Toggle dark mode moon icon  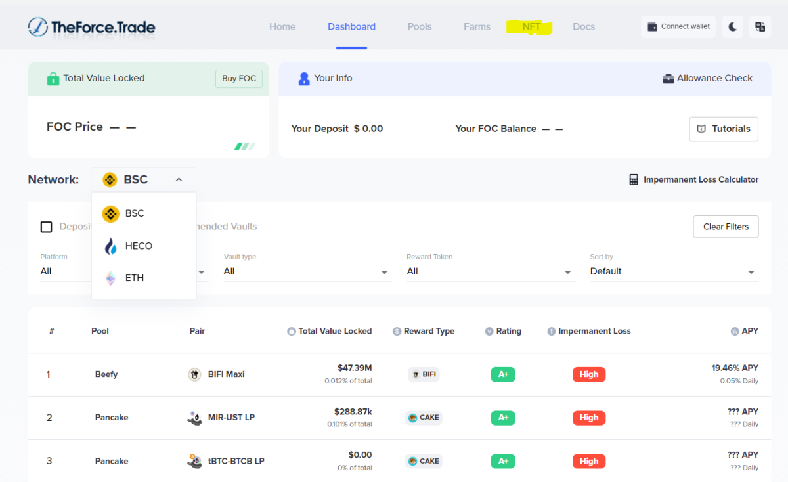[x=733, y=27]
